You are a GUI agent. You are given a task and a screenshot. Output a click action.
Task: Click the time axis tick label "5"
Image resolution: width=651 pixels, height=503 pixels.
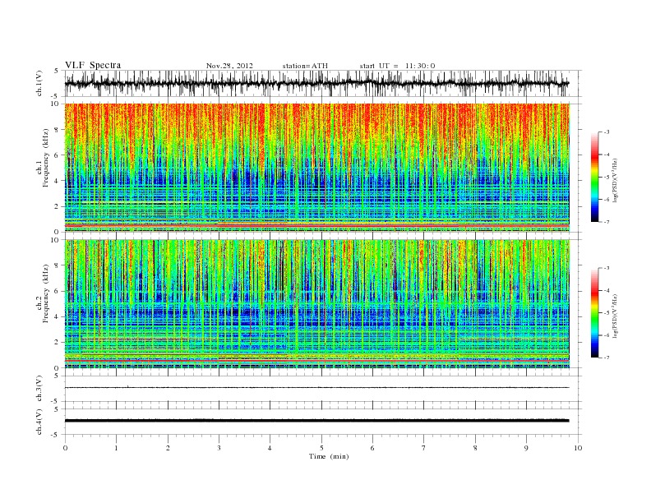[x=321, y=448]
